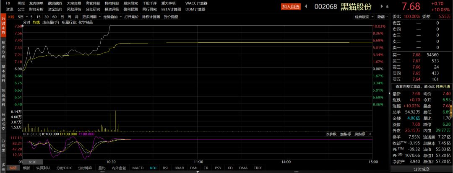Switch to 日 daily period
This screenshot has width=453, height=173.
[x=62, y=17]
